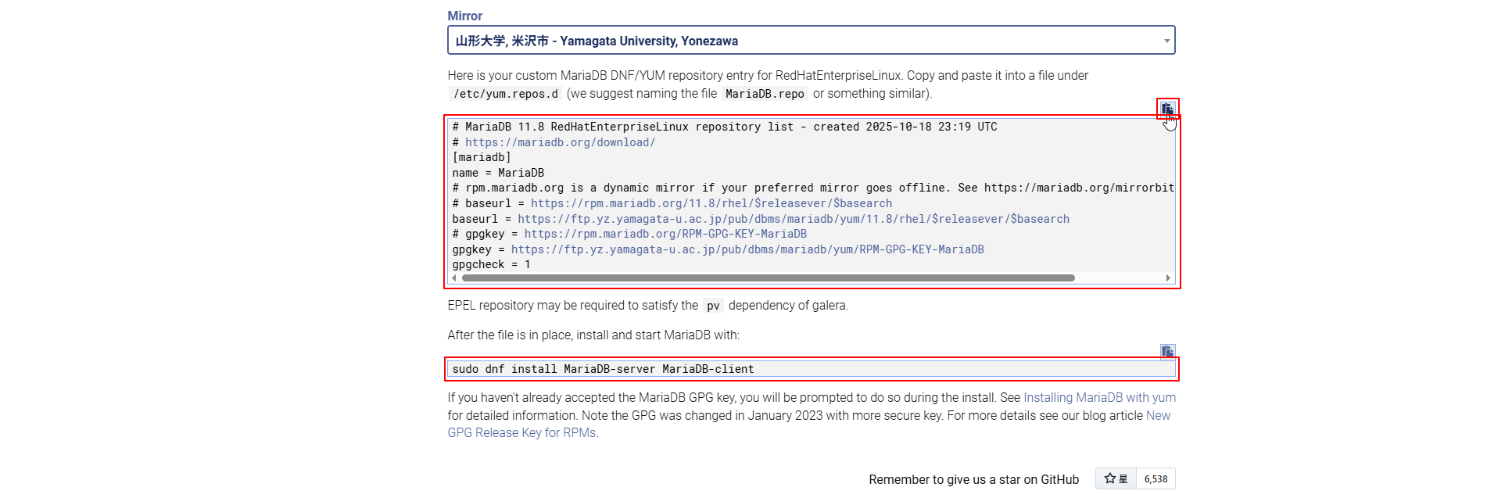1487x498 pixels.
Task: Click the horizontal scrollbar of the code block
Action: (x=768, y=278)
